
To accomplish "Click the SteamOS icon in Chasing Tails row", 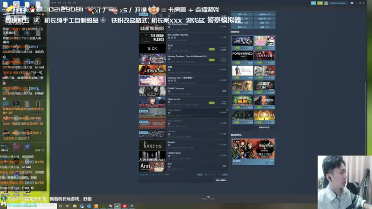I will (x=175, y=80).
